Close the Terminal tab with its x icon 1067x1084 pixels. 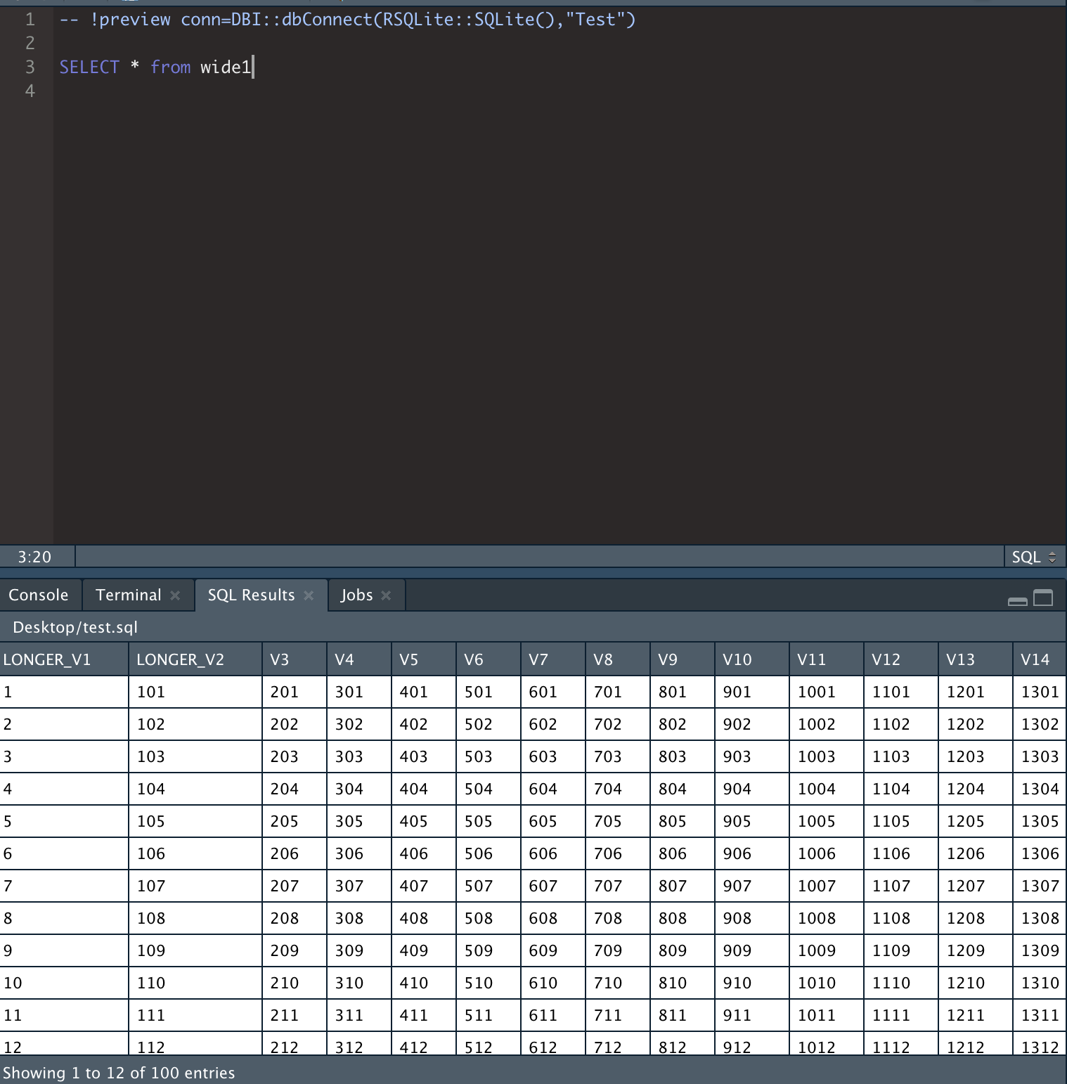(x=175, y=595)
